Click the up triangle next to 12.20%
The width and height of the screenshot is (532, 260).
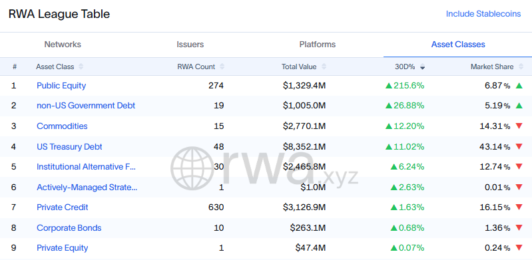tap(389, 126)
